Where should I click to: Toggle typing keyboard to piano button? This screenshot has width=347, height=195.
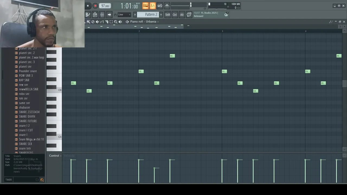pos(146,6)
